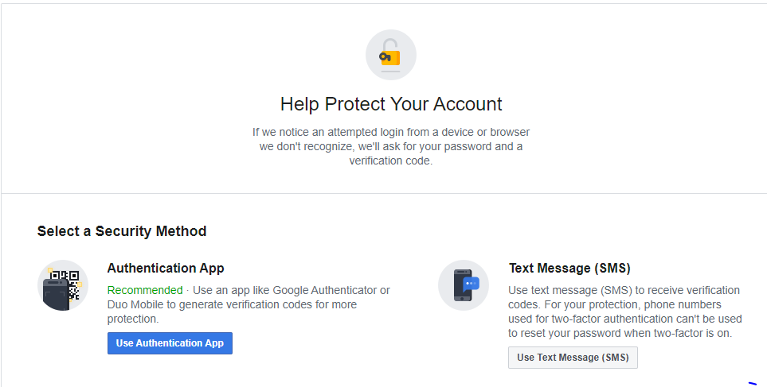Click the Text Message phone icon
This screenshot has height=387, width=767.
(x=464, y=284)
